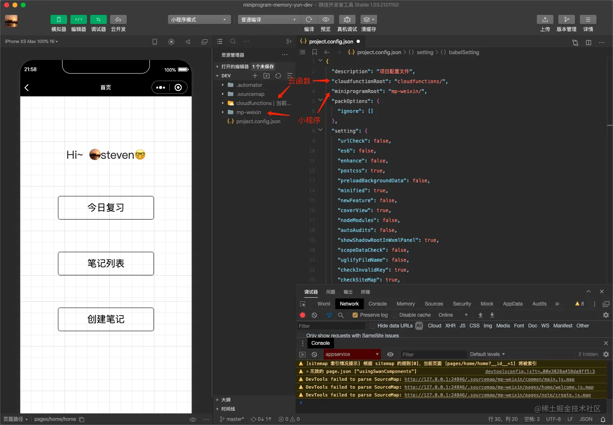Image resolution: width=613 pixels, height=425 pixels.
Task: Open the 详情 details panel
Action: pyautogui.click(x=588, y=19)
